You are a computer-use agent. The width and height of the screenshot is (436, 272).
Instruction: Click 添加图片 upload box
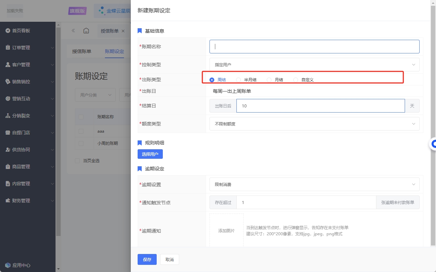point(227,231)
